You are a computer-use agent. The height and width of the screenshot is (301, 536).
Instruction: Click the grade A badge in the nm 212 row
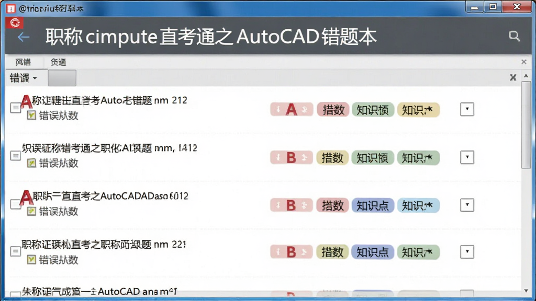coord(292,110)
